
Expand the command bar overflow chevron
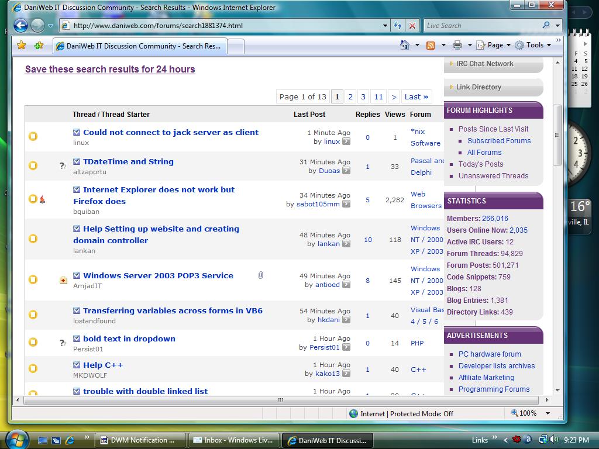coord(559,40)
